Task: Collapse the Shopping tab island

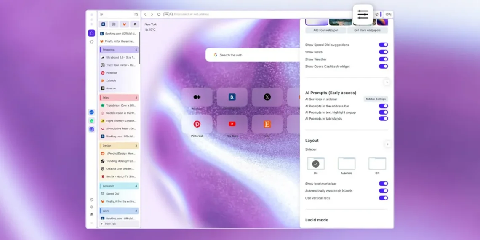Action: click(x=119, y=50)
